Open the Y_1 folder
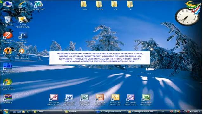The image size is (203, 114). click(115, 5)
